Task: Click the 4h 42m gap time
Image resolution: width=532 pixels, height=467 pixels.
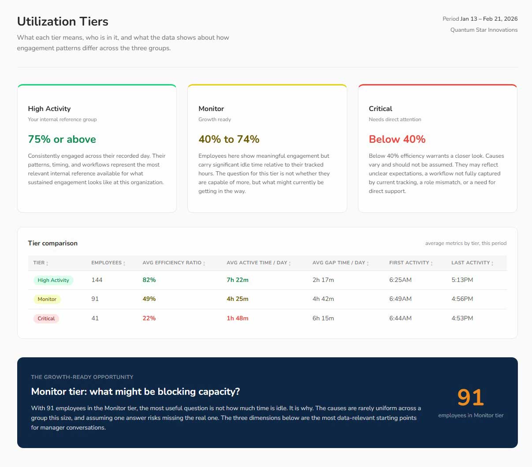Action: pos(323,299)
